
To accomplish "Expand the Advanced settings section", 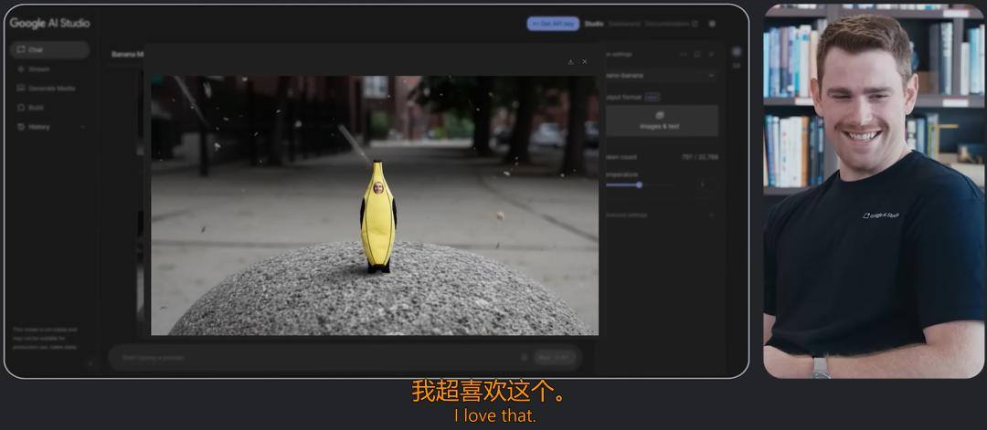I will pyautogui.click(x=660, y=215).
